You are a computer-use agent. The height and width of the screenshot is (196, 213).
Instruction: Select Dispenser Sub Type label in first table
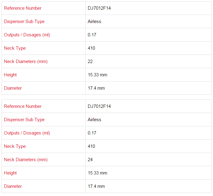tap(24, 22)
